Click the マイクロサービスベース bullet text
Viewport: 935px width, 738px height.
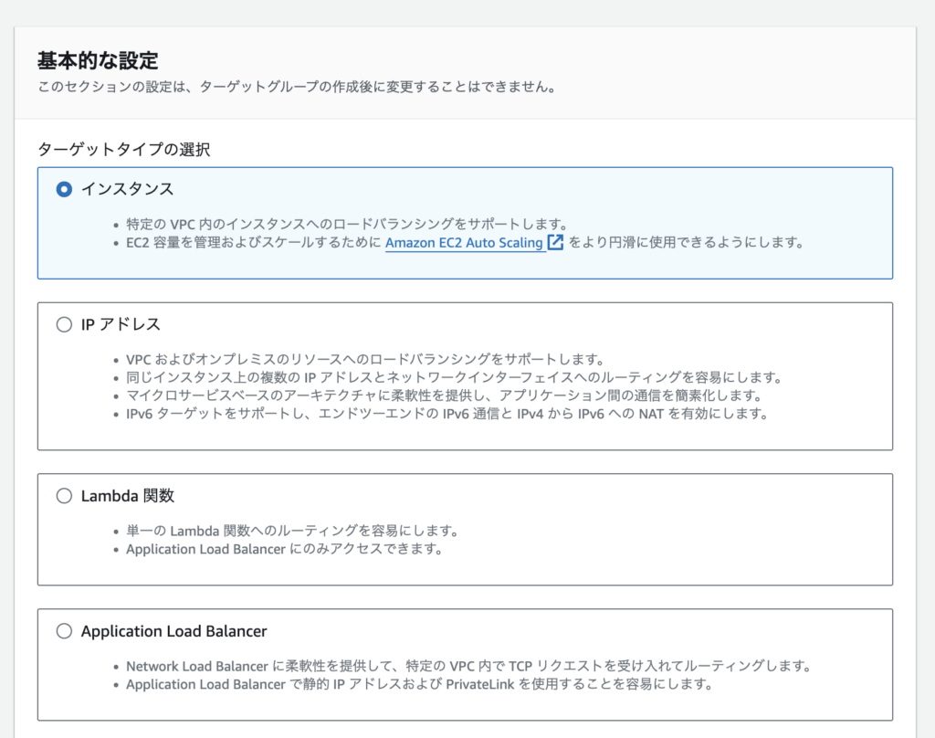[x=445, y=395]
